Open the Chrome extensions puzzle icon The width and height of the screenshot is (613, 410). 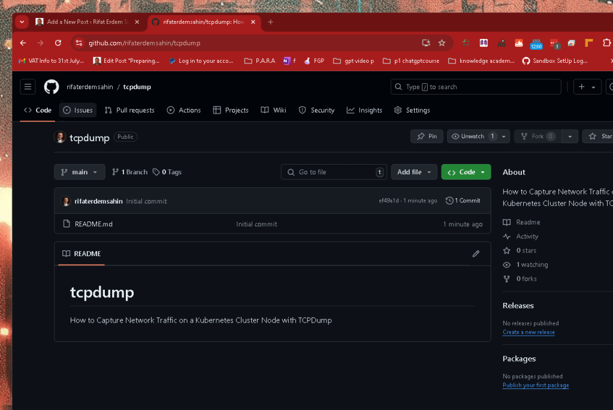pyautogui.click(x=606, y=43)
